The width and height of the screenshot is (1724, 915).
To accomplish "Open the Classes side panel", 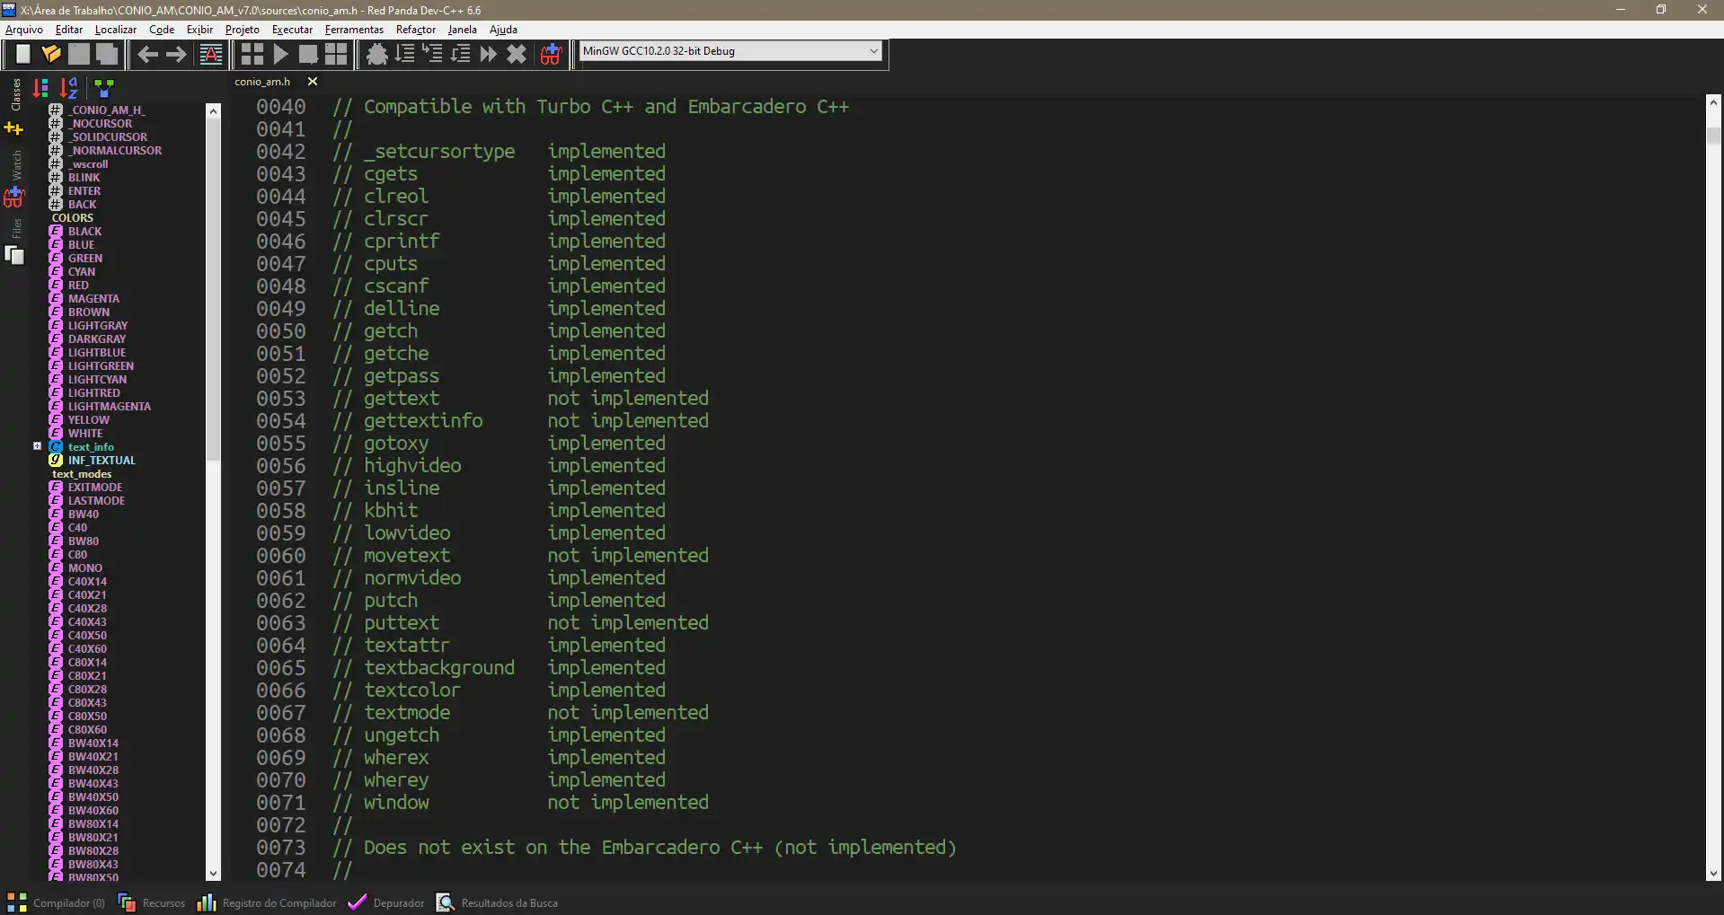I will pos(15,94).
